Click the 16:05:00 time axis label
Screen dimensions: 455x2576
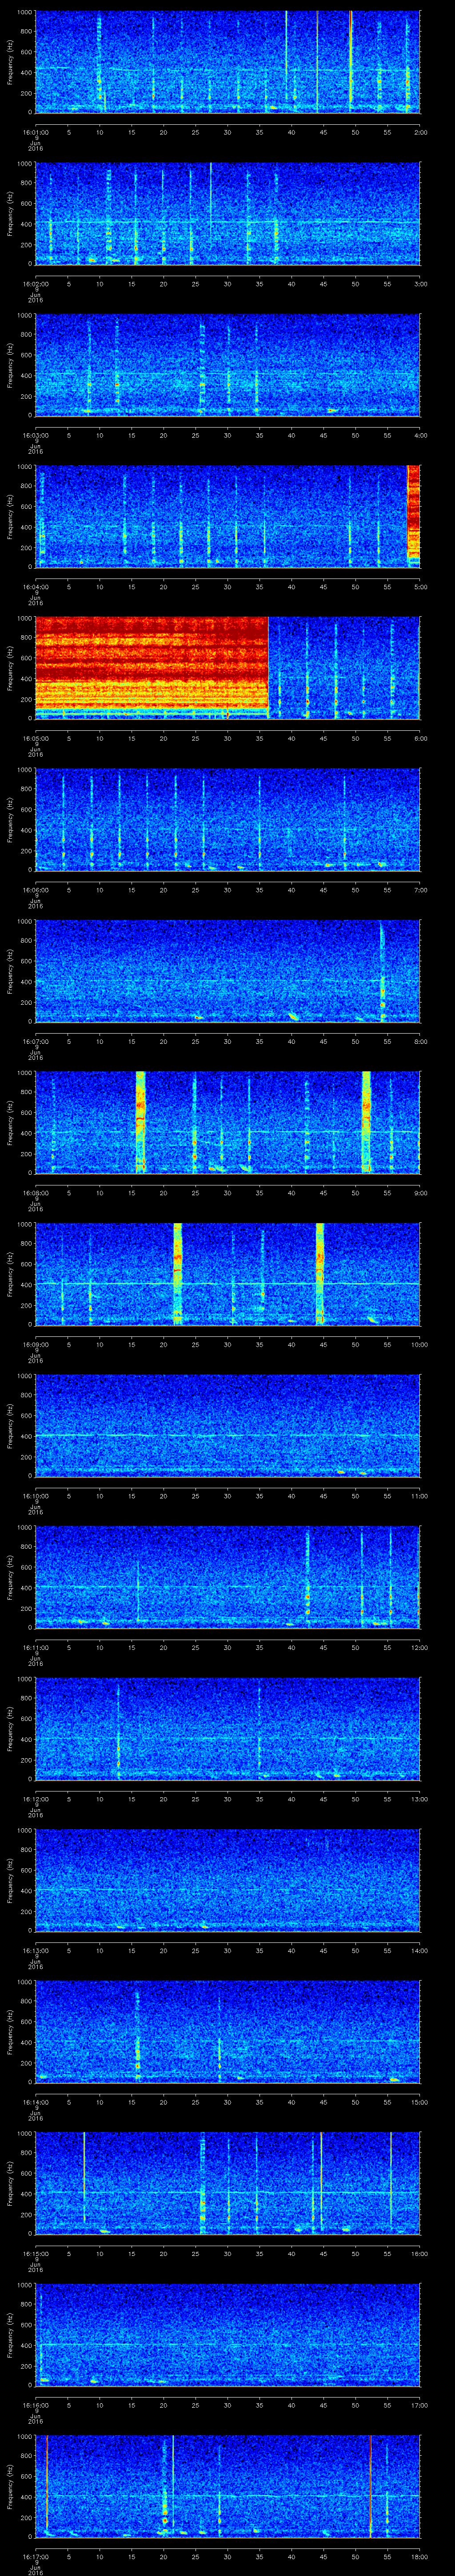[x=35, y=739]
